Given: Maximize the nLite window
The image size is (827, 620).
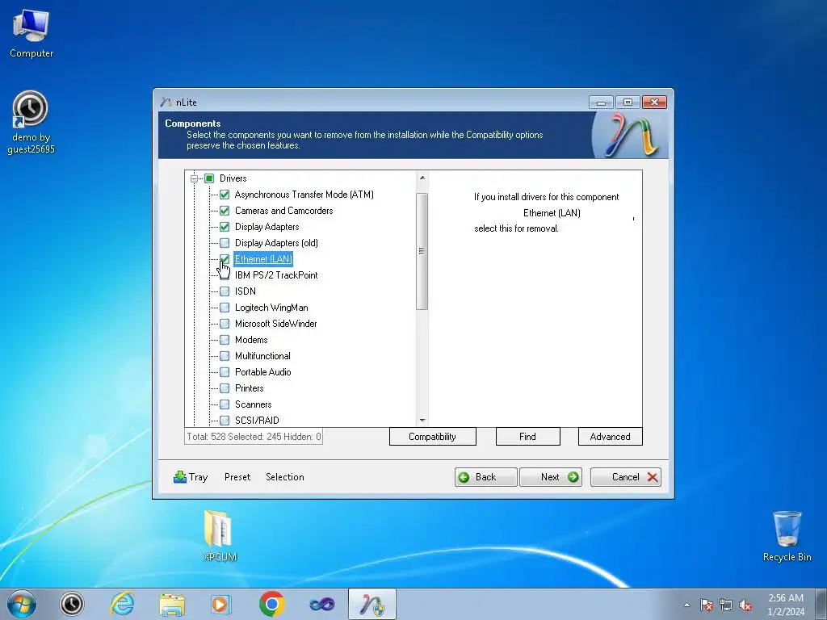Looking at the screenshot, I should click(628, 103).
